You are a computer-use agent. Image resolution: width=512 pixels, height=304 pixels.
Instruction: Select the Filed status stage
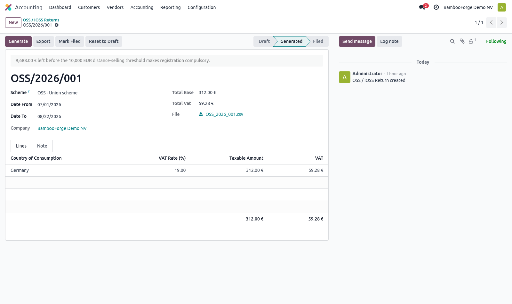(x=318, y=41)
